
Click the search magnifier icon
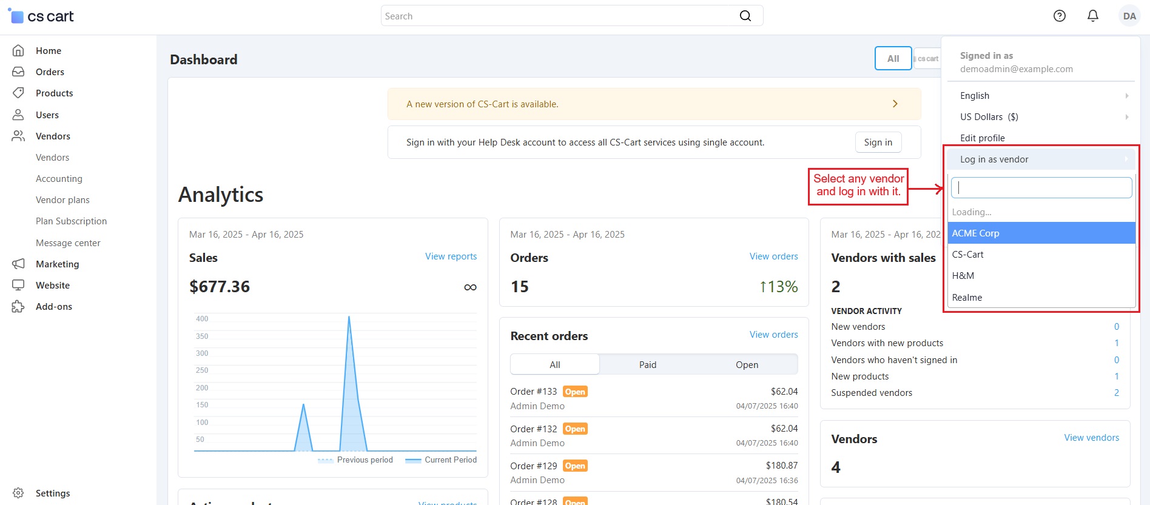click(745, 16)
